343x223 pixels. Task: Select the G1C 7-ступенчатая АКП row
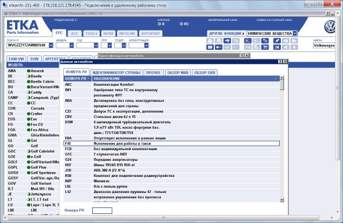click(x=171, y=154)
